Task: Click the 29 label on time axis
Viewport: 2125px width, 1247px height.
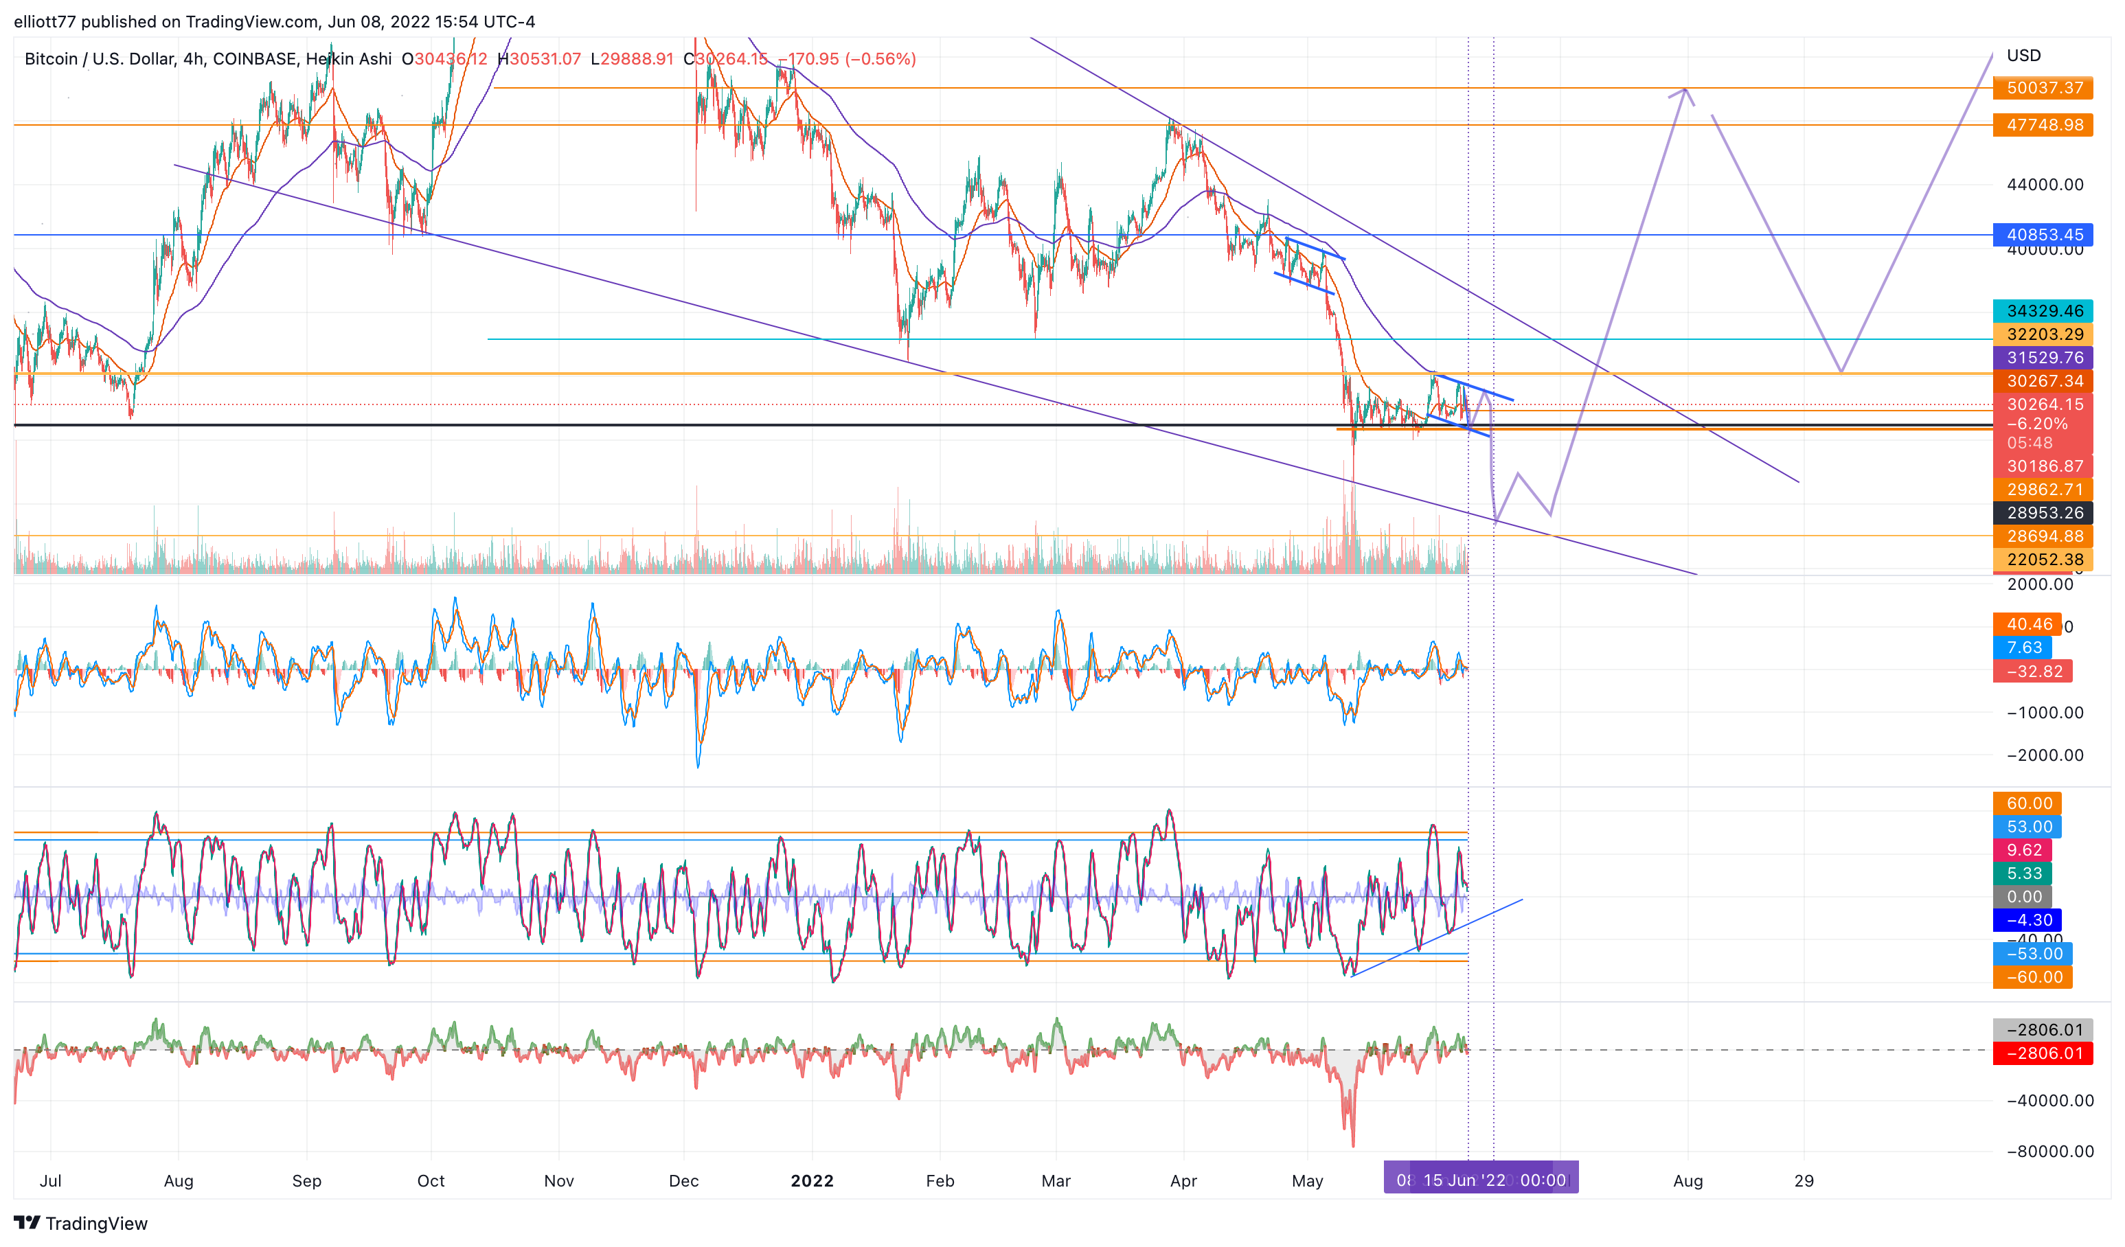Action: [x=1804, y=1180]
